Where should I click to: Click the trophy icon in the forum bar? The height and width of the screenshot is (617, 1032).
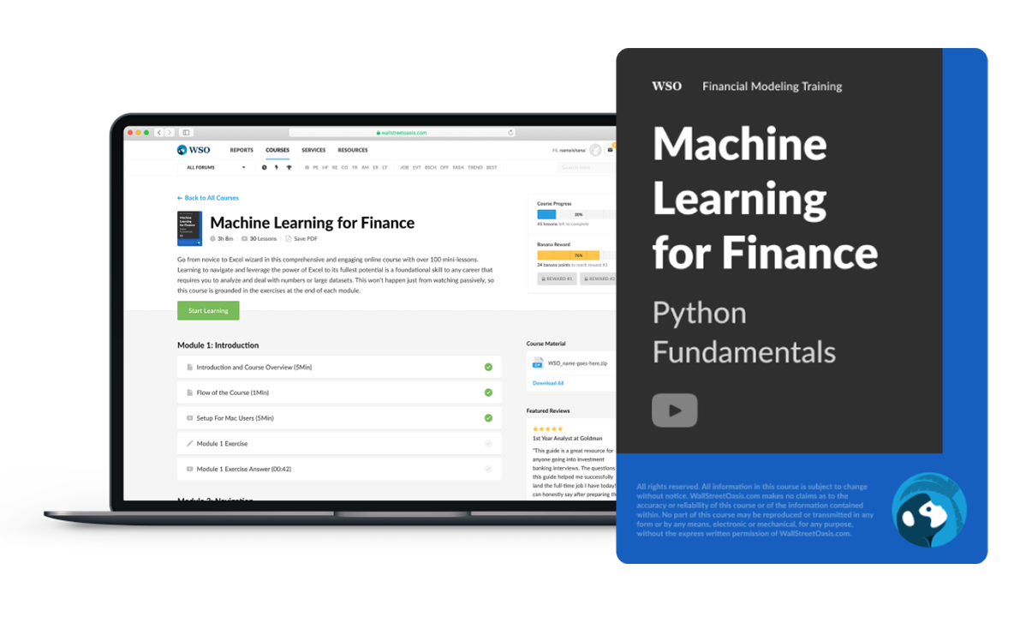click(x=289, y=168)
